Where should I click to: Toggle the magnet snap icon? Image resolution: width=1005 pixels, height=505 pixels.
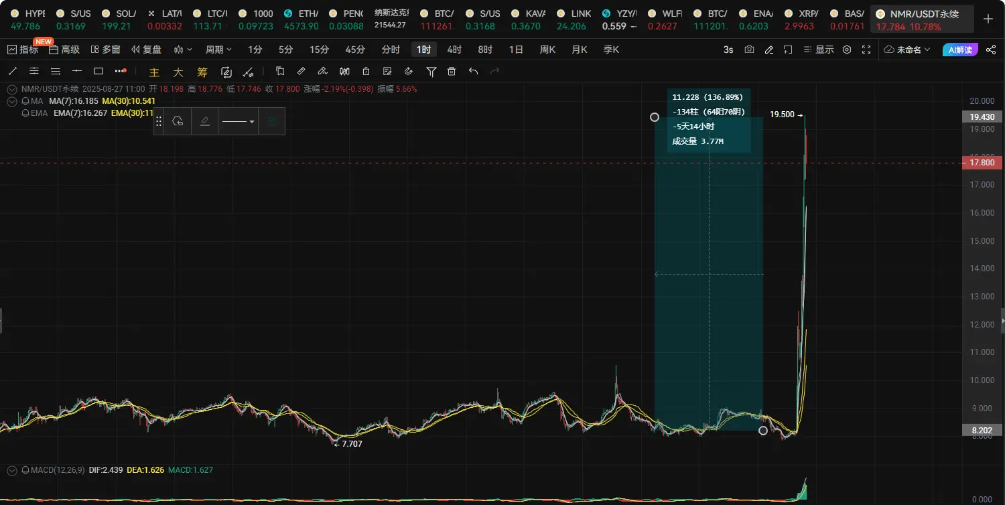click(409, 71)
